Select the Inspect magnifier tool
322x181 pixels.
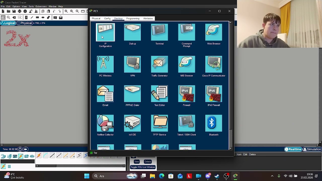click(x=9, y=17)
